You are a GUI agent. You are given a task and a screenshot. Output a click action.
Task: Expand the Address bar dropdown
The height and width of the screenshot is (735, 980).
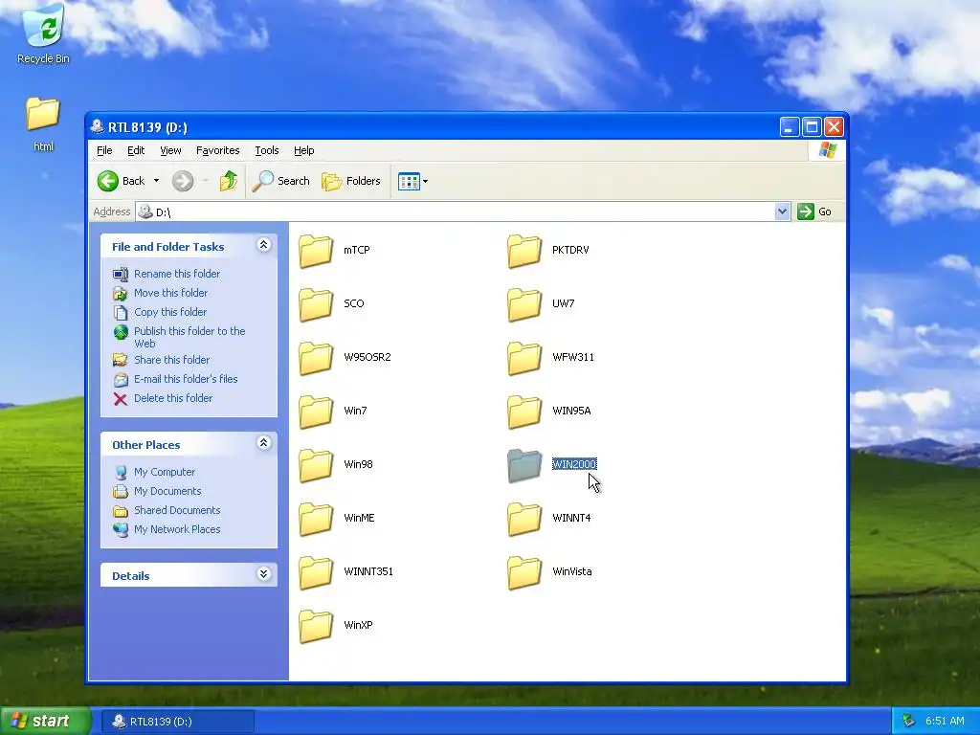tap(782, 212)
